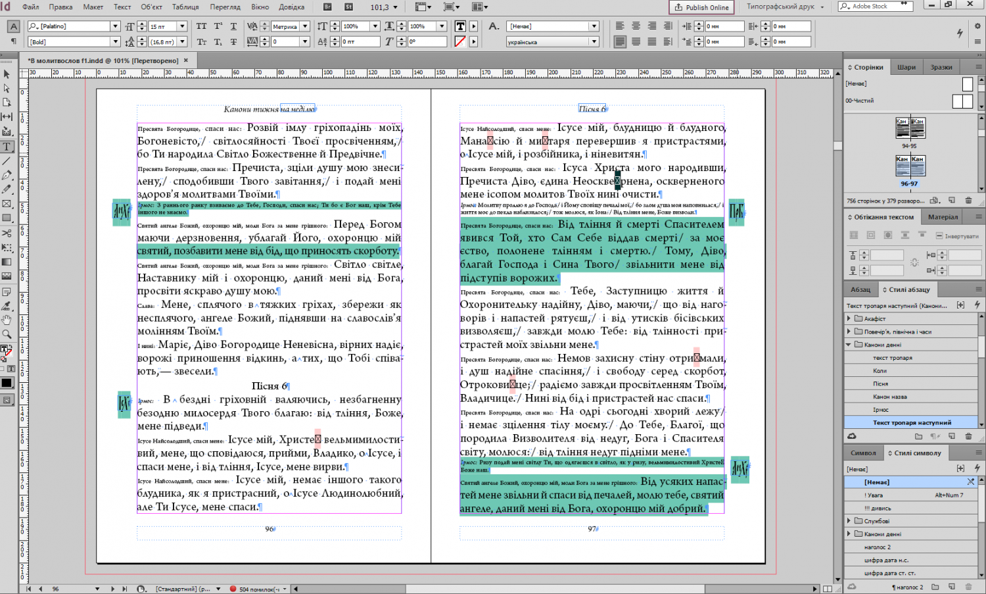
Task: Select the Pen tool
Action: pyautogui.click(x=7, y=175)
